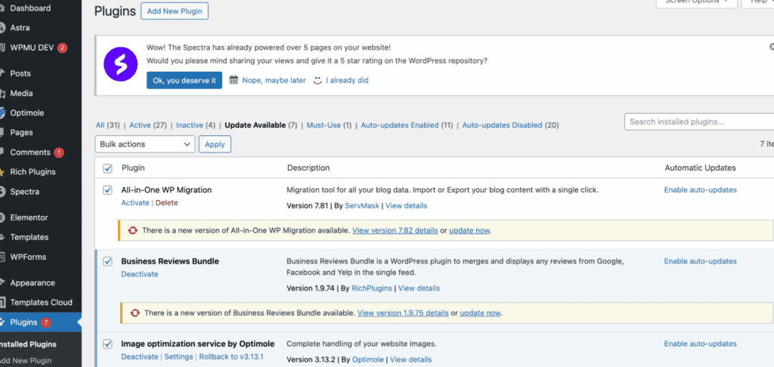The height and width of the screenshot is (367, 774).
Task: Enable auto-updates for Optimole plugin
Action: (x=701, y=344)
